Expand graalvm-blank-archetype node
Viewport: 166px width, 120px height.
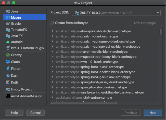[52, 36]
